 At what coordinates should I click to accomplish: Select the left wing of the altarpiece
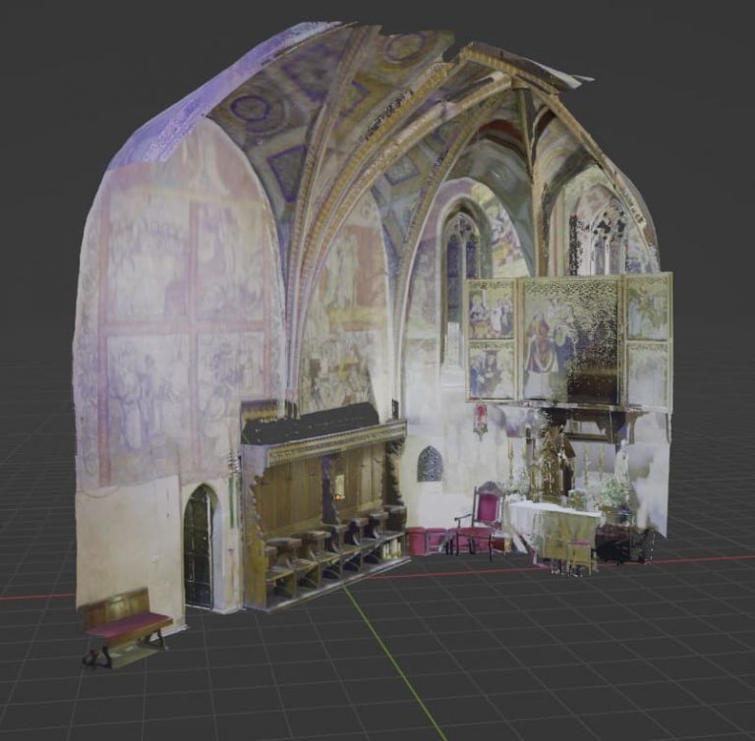pos(491,339)
